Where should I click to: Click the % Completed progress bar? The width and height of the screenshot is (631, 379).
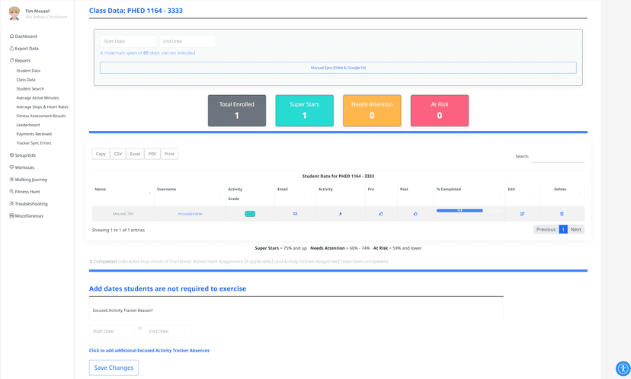460,211
